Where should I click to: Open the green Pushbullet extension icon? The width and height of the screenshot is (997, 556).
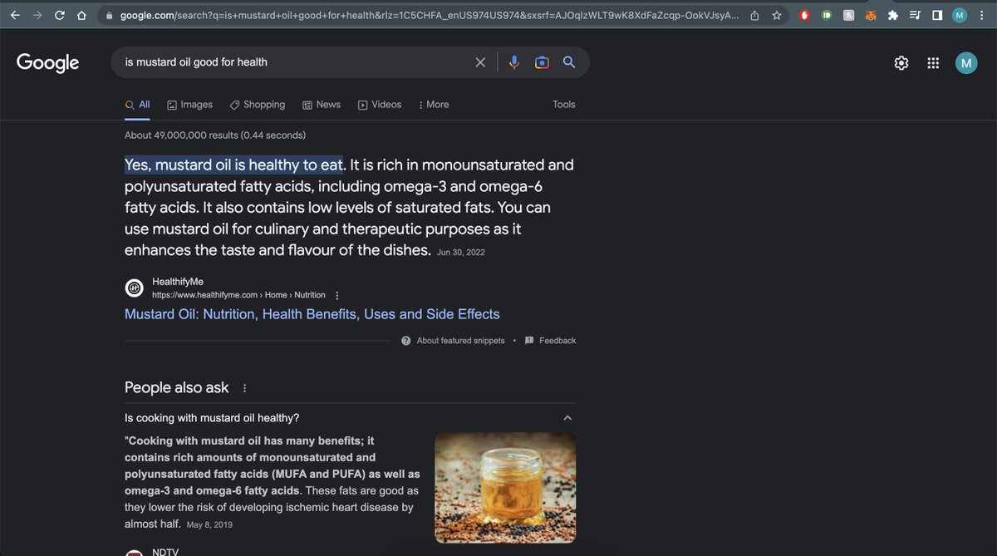[827, 15]
